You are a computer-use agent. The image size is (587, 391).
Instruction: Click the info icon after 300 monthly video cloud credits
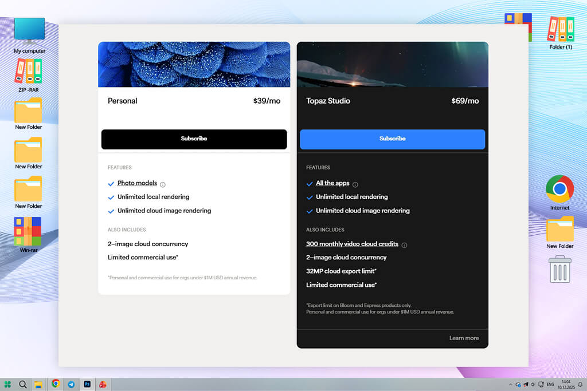pos(404,245)
